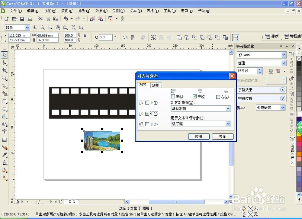Open the Arial font list dropdown

click(x=284, y=55)
